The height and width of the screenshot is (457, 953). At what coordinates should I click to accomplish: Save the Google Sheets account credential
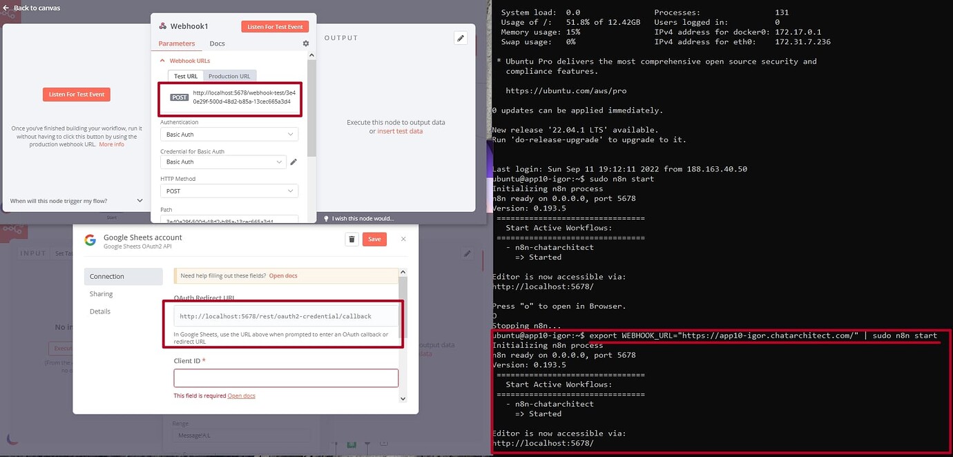click(374, 237)
